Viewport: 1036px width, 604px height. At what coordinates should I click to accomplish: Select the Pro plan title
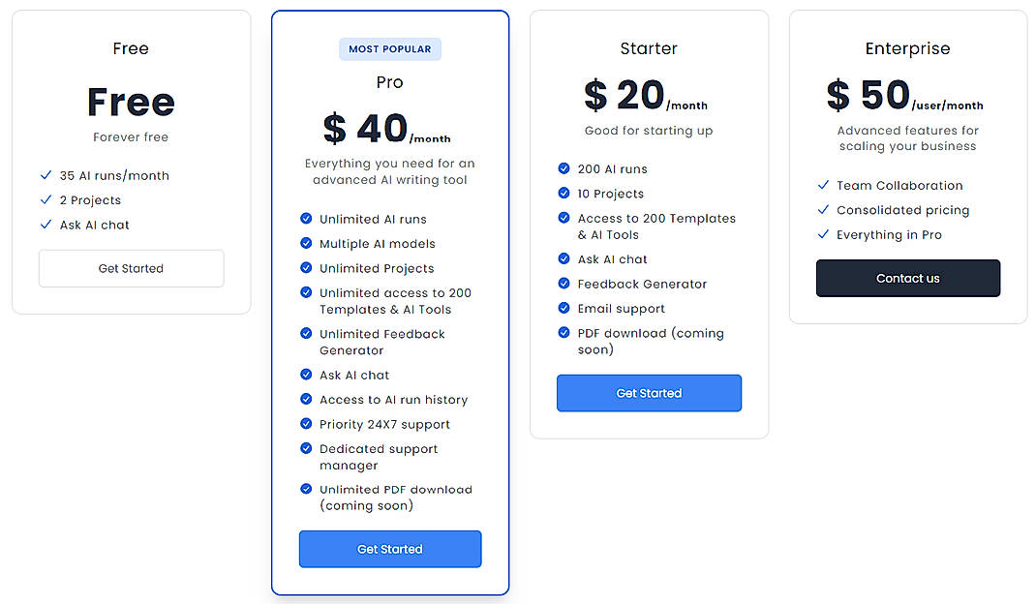tap(389, 82)
